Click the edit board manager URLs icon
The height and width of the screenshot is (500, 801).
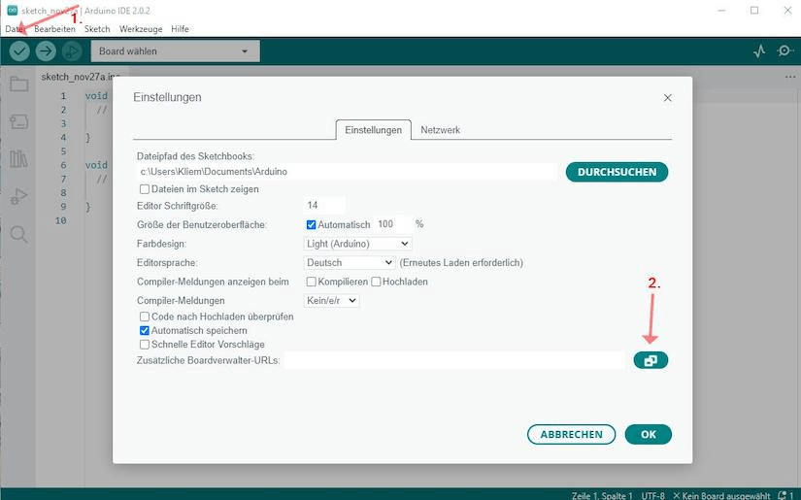pos(651,360)
